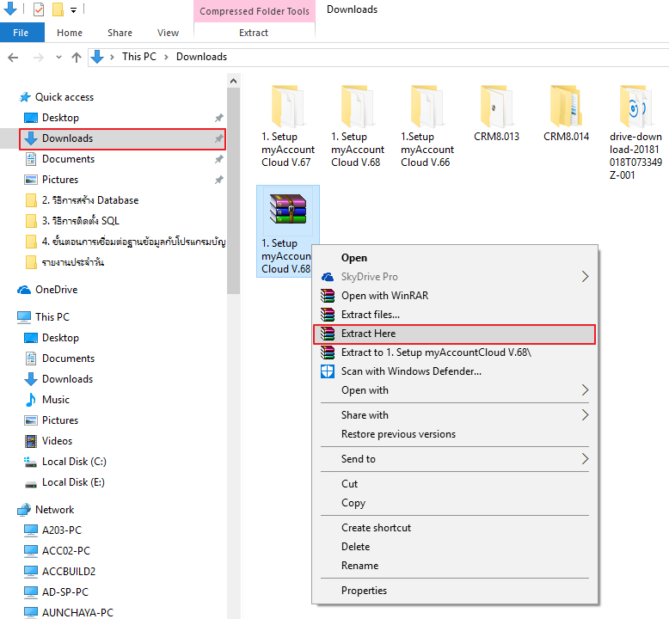Screen dimensions: 669x619
Task: Open the recent locations dropdown arrow
Action: click(x=58, y=57)
